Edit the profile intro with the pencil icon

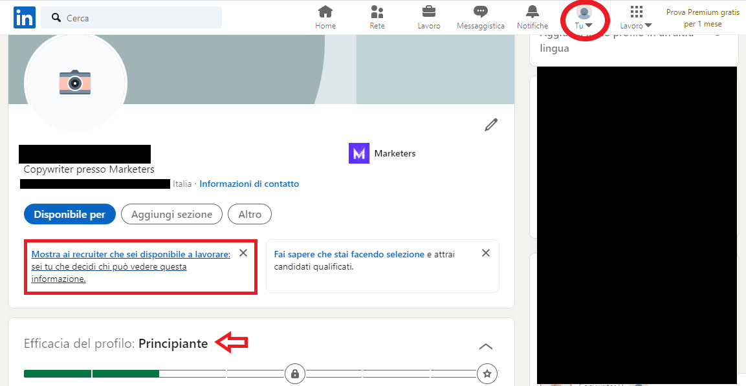(x=491, y=124)
